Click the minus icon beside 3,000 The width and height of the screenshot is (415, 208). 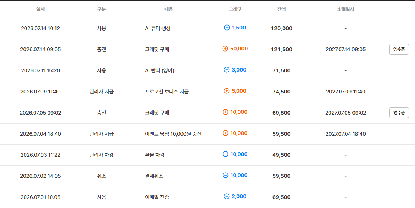pyautogui.click(x=227, y=70)
